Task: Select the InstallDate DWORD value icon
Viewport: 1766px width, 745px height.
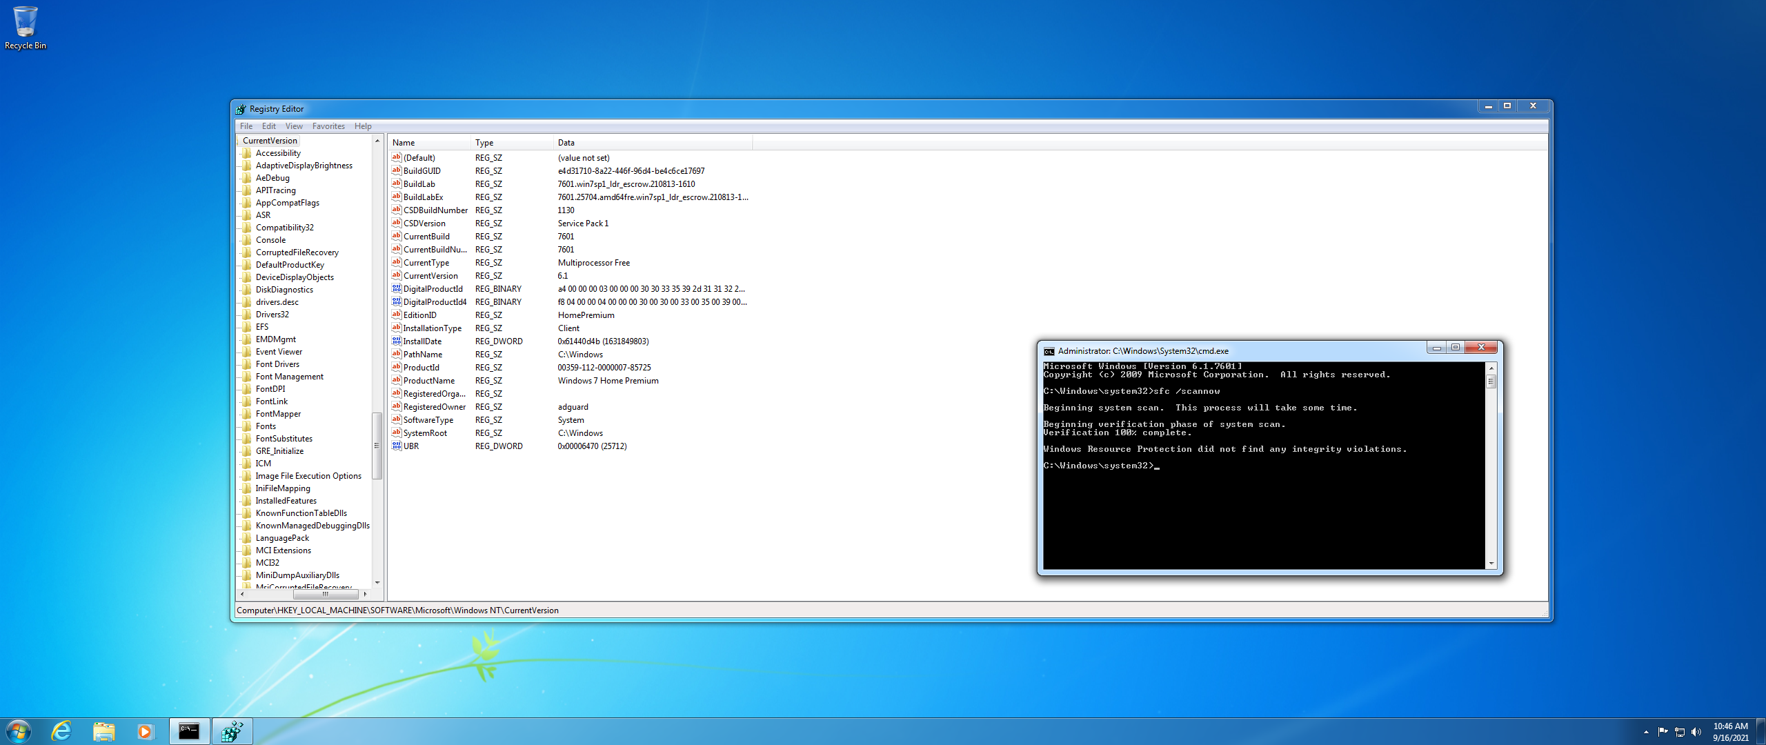Action: pyautogui.click(x=397, y=341)
